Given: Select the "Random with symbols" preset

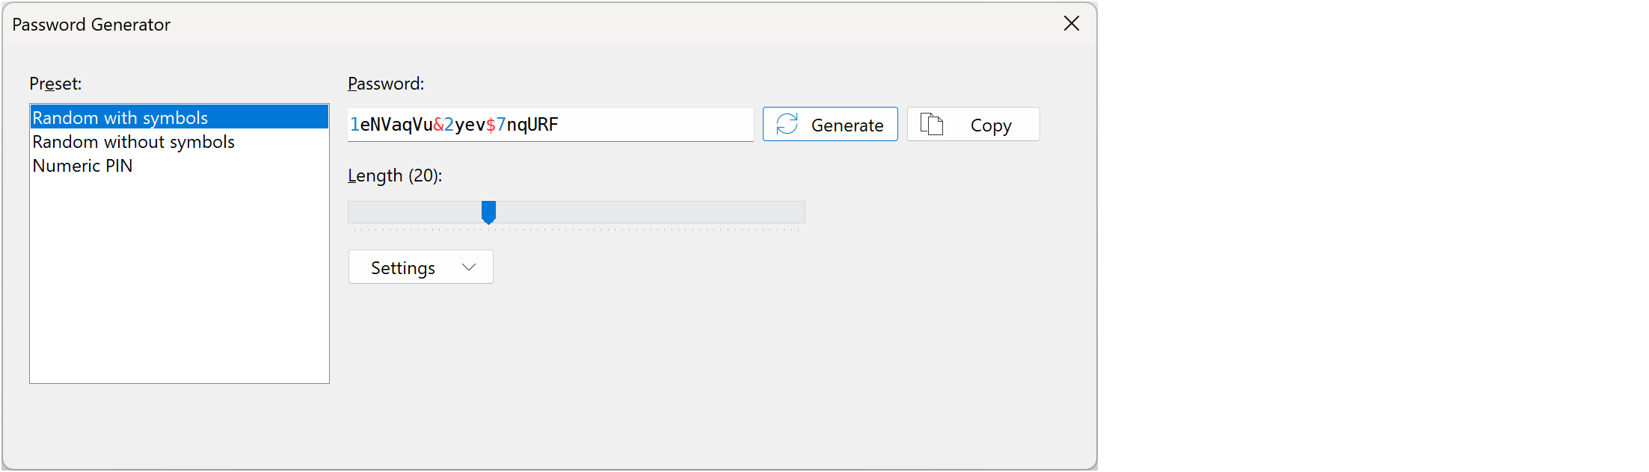Looking at the screenshot, I should [x=120, y=118].
